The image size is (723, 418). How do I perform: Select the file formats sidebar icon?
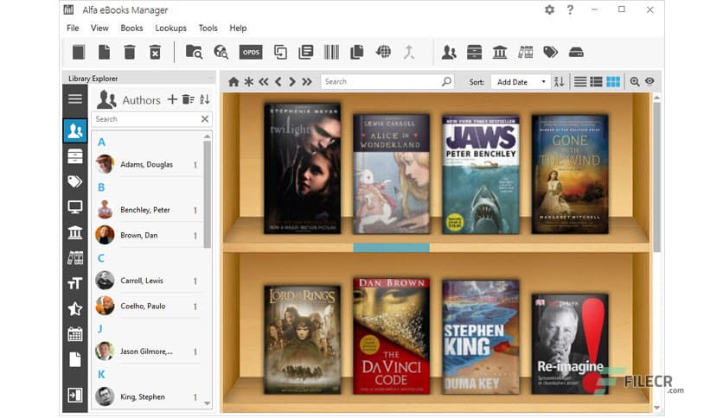tap(75, 359)
